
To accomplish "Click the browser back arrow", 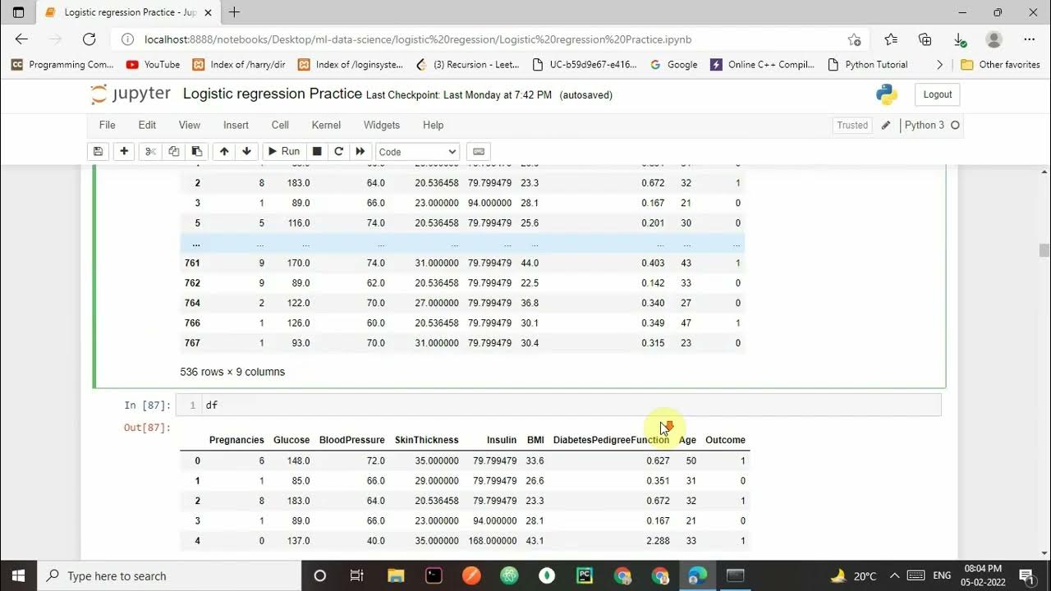I will tap(21, 39).
